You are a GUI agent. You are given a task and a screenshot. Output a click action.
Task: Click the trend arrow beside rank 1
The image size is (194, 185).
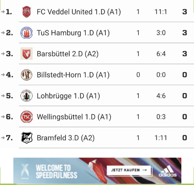pos(3,12)
